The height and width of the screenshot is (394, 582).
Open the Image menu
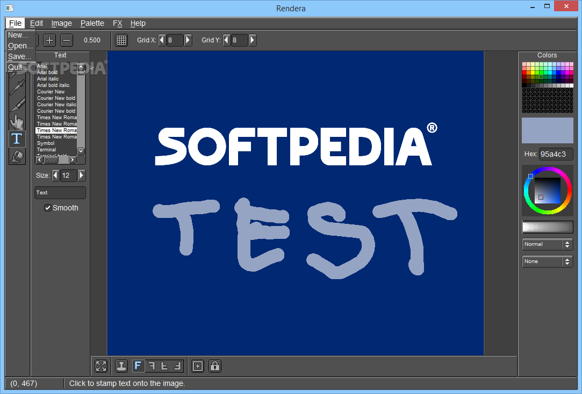(x=62, y=23)
